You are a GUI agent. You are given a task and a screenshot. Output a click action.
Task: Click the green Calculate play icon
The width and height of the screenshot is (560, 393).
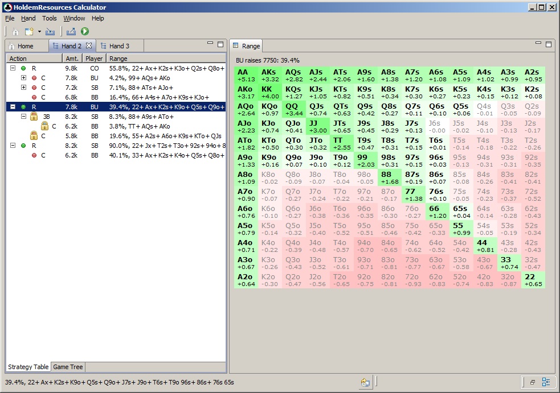(85, 31)
